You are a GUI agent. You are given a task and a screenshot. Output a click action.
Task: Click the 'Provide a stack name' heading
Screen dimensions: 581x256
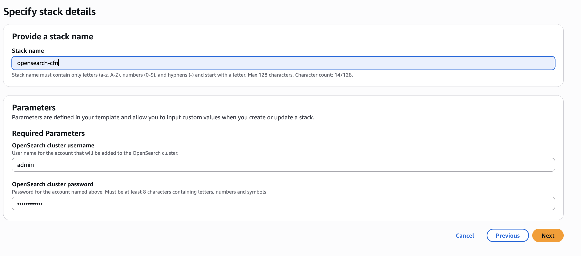52,36
